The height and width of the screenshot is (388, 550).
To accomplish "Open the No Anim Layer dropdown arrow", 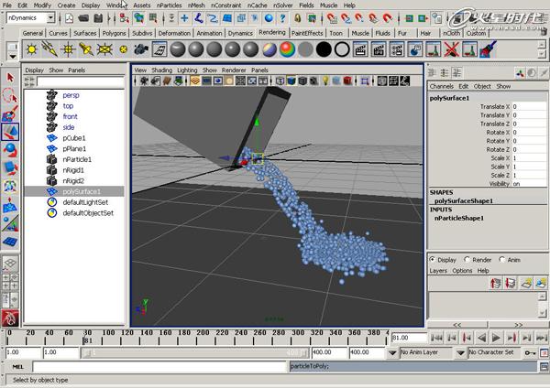I will point(392,352).
